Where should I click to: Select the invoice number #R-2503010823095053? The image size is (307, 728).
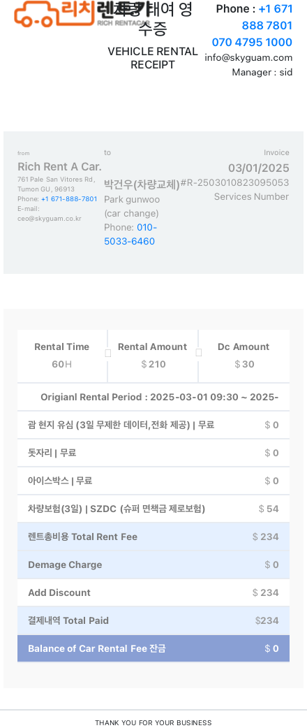pos(234,182)
